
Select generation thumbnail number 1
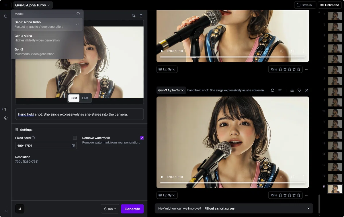(335, 16)
